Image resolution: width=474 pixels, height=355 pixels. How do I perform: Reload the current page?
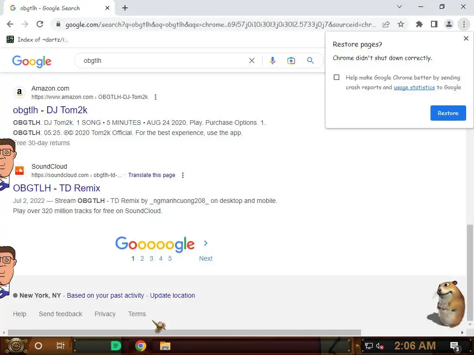[40, 24]
